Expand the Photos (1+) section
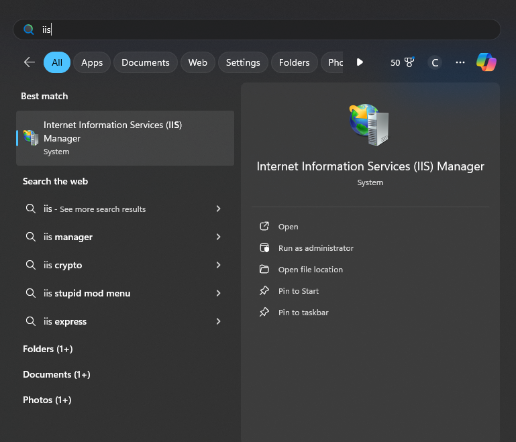 [x=47, y=400]
